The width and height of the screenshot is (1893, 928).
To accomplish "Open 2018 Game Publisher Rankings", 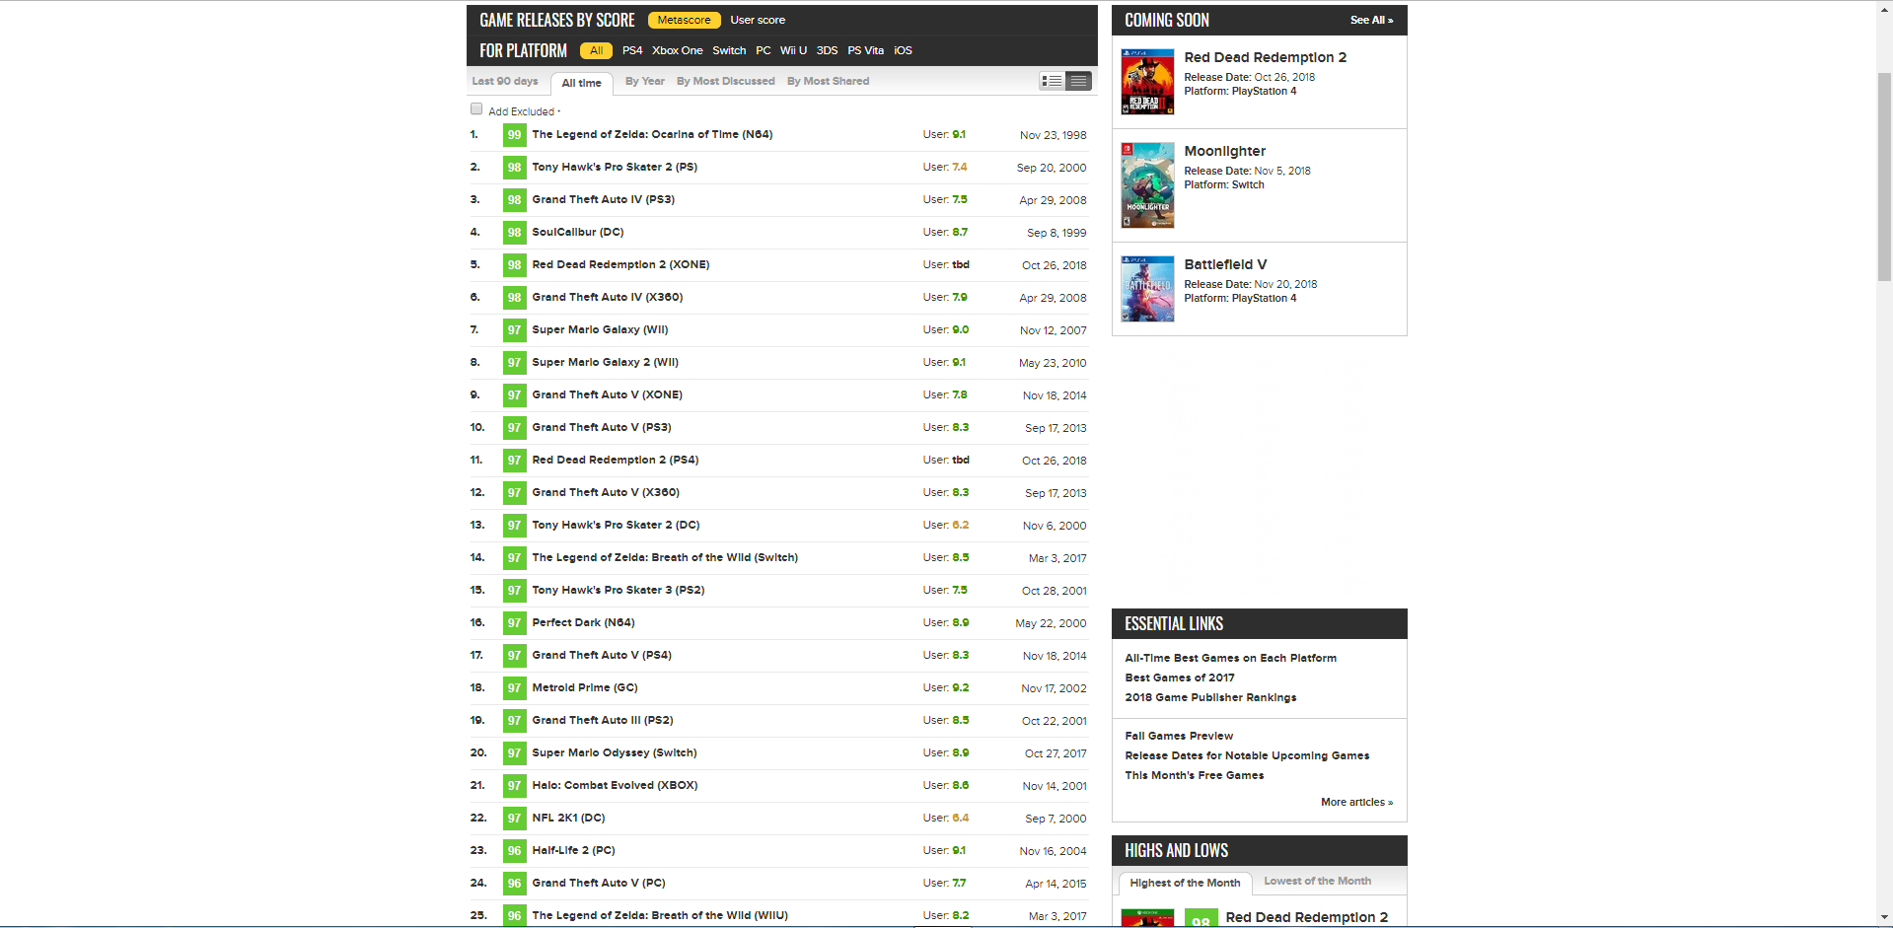I will click(x=1210, y=697).
